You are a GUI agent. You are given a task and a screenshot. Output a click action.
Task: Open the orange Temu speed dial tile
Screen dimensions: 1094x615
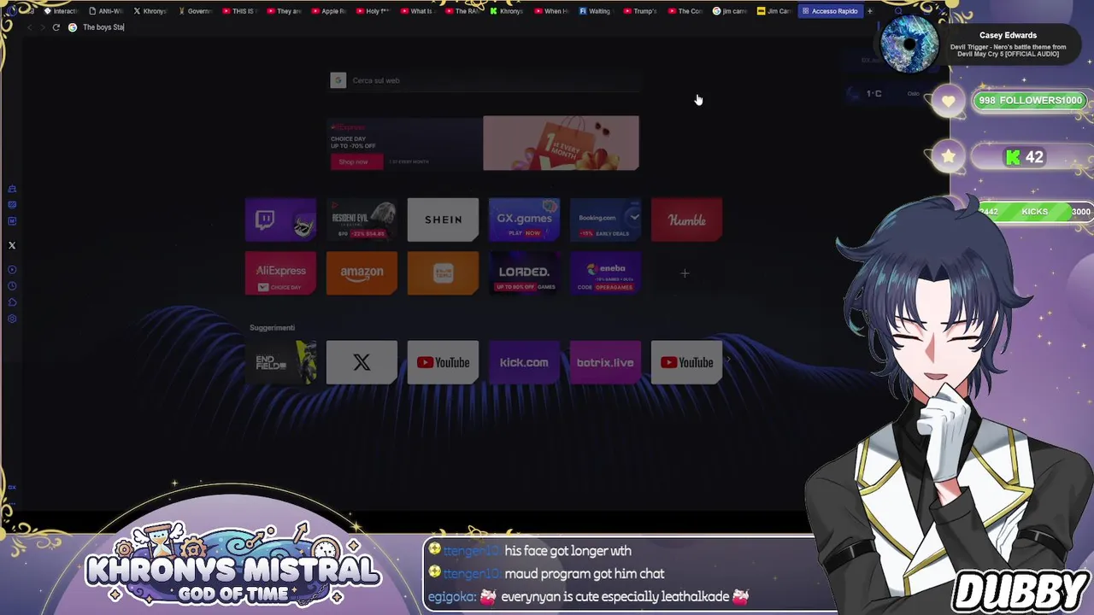[443, 273]
